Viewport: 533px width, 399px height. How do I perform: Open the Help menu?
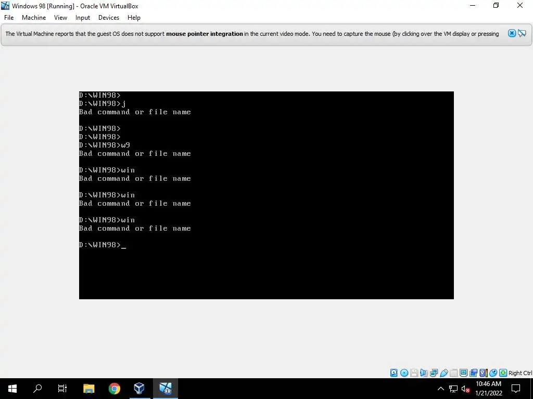(134, 18)
